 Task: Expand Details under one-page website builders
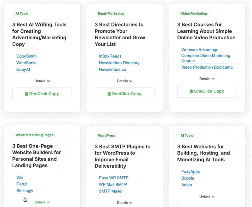click(x=42, y=202)
